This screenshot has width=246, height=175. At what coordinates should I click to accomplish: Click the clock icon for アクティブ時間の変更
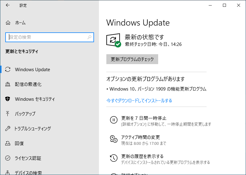click(113, 139)
